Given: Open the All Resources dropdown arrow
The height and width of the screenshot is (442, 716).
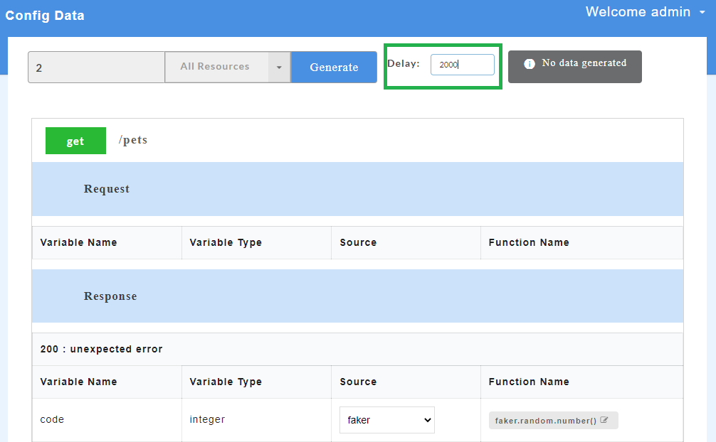Looking at the screenshot, I should tap(279, 68).
